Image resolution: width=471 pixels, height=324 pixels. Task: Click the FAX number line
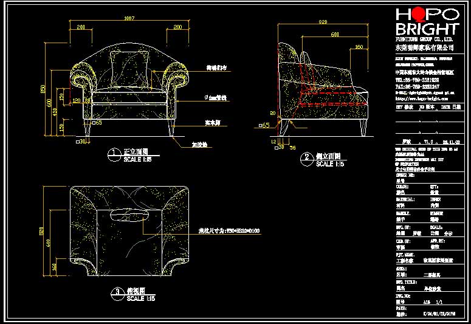click(418, 86)
